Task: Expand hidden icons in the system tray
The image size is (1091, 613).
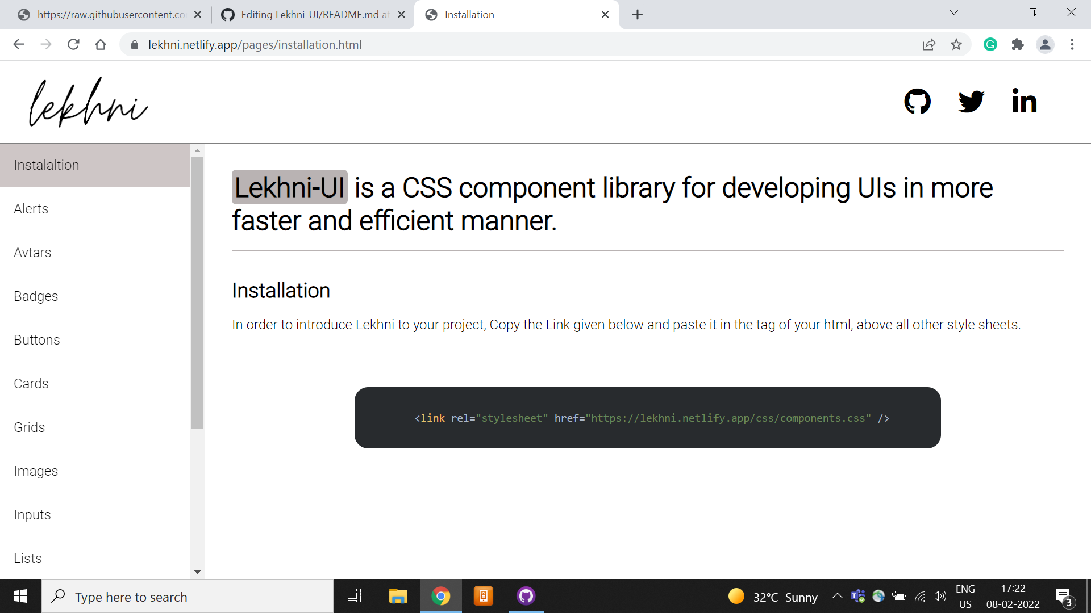Action: [836, 596]
